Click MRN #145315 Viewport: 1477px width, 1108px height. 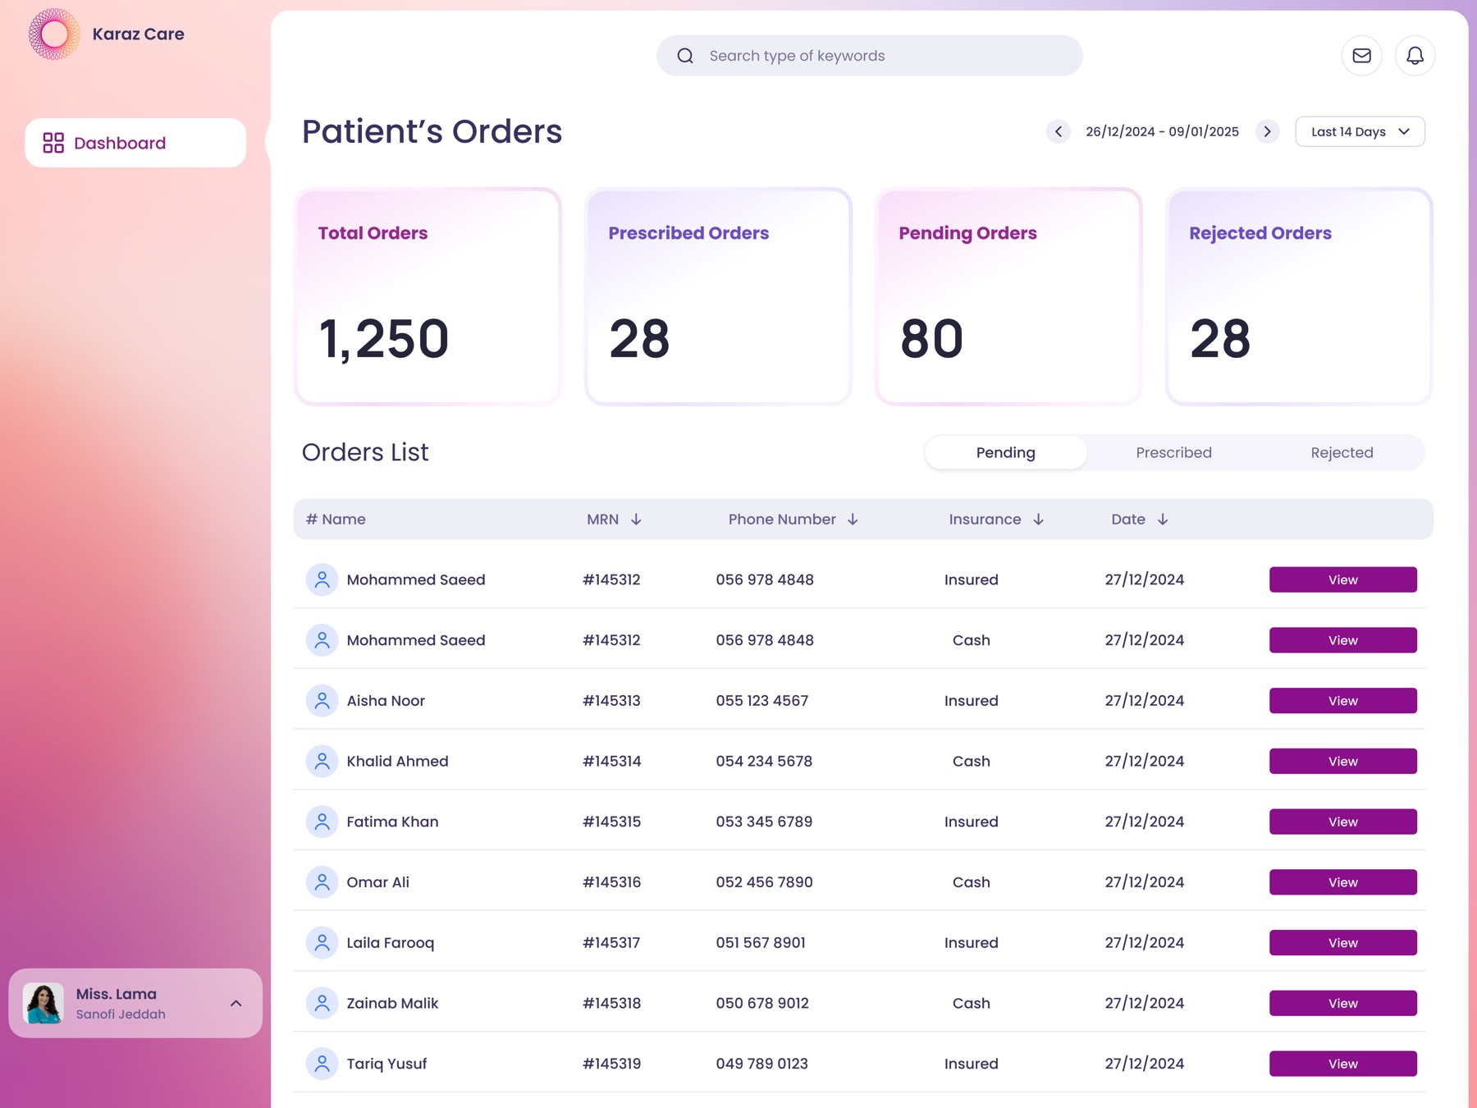[x=611, y=822]
